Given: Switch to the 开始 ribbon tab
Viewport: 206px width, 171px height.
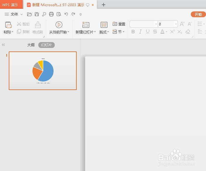Looking at the screenshot, I should point(198,14).
